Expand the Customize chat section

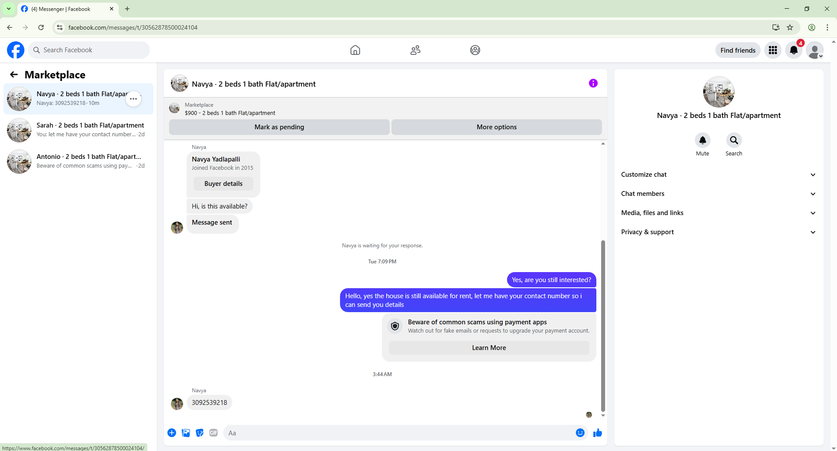click(x=718, y=175)
